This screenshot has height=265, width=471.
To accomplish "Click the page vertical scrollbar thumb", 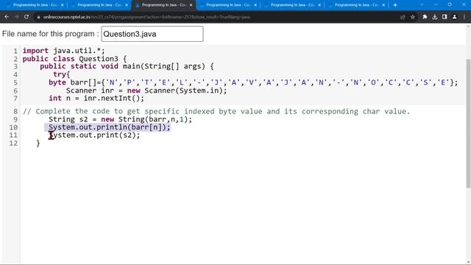I will click(x=468, y=123).
